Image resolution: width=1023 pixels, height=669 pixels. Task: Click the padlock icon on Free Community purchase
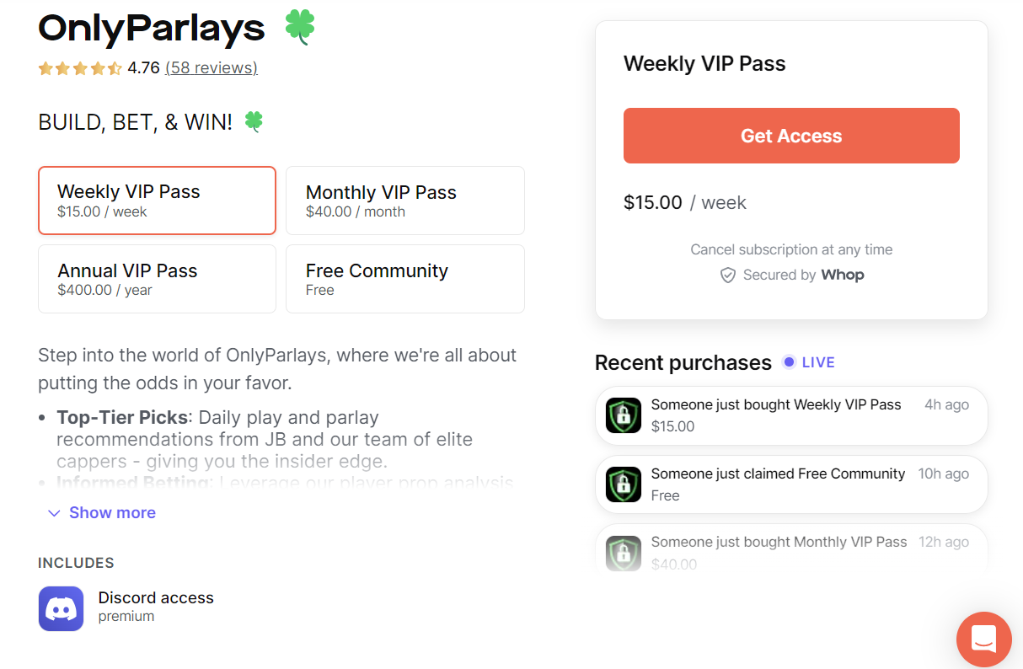pyautogui.click(x=623, y=484)
